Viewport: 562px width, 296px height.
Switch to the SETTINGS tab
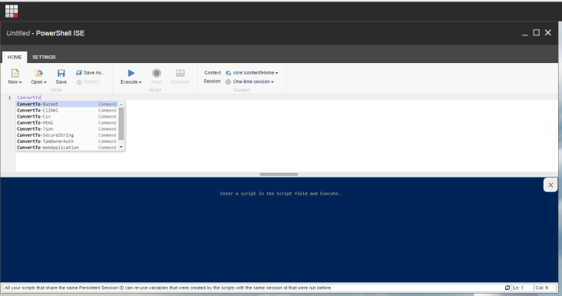point(44,57)
